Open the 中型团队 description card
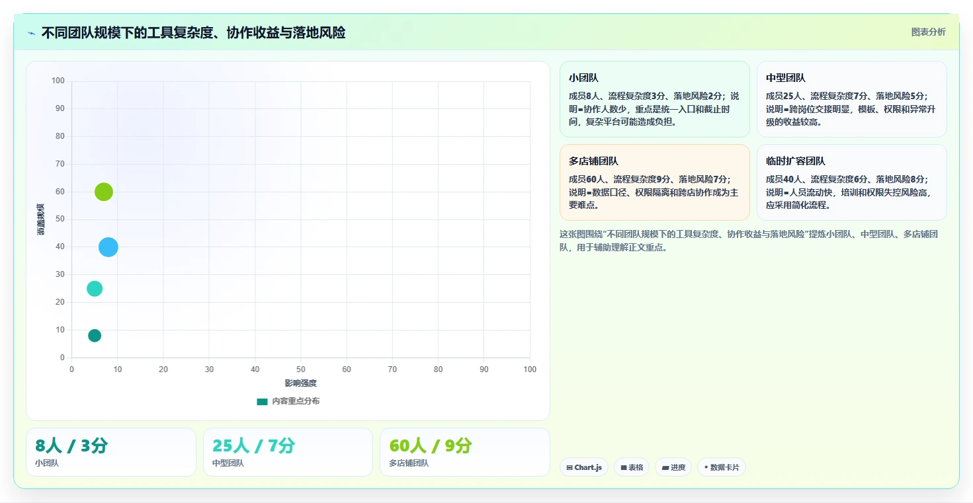 click(x=852, y=99)
